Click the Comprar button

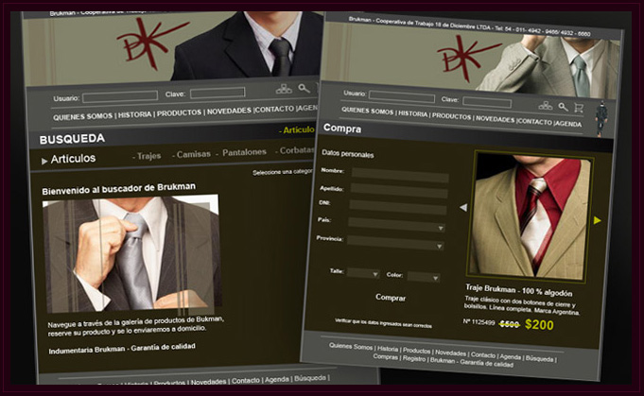(391, 298)
